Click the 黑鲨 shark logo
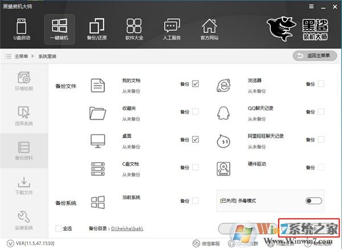 282,29
